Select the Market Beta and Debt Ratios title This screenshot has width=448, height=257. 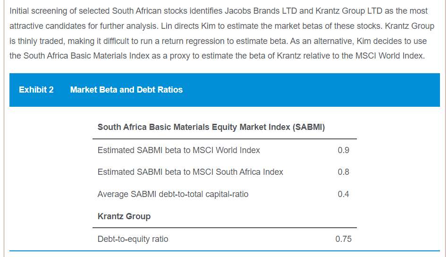(x=127, y=90)
